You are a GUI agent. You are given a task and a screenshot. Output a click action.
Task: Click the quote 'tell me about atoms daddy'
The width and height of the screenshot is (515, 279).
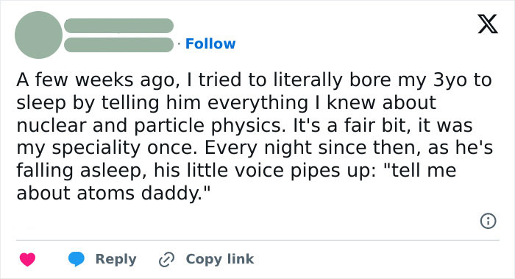236,181
